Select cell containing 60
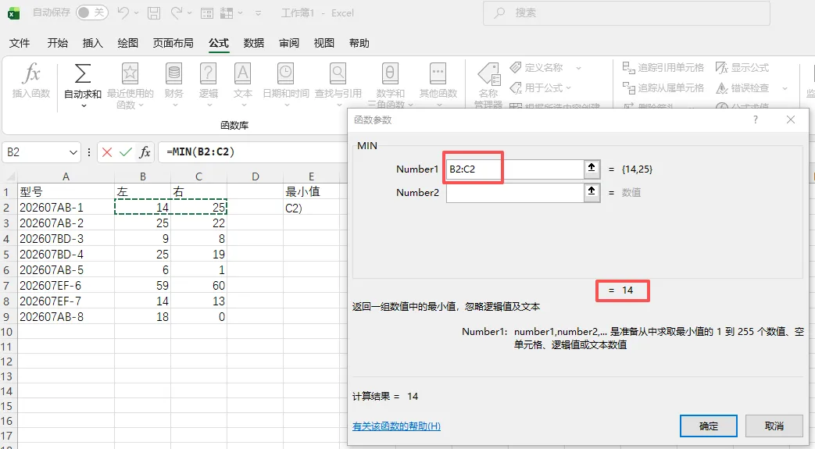The height and width of the screenshot is (449, 815). click(x=199, y=286)
